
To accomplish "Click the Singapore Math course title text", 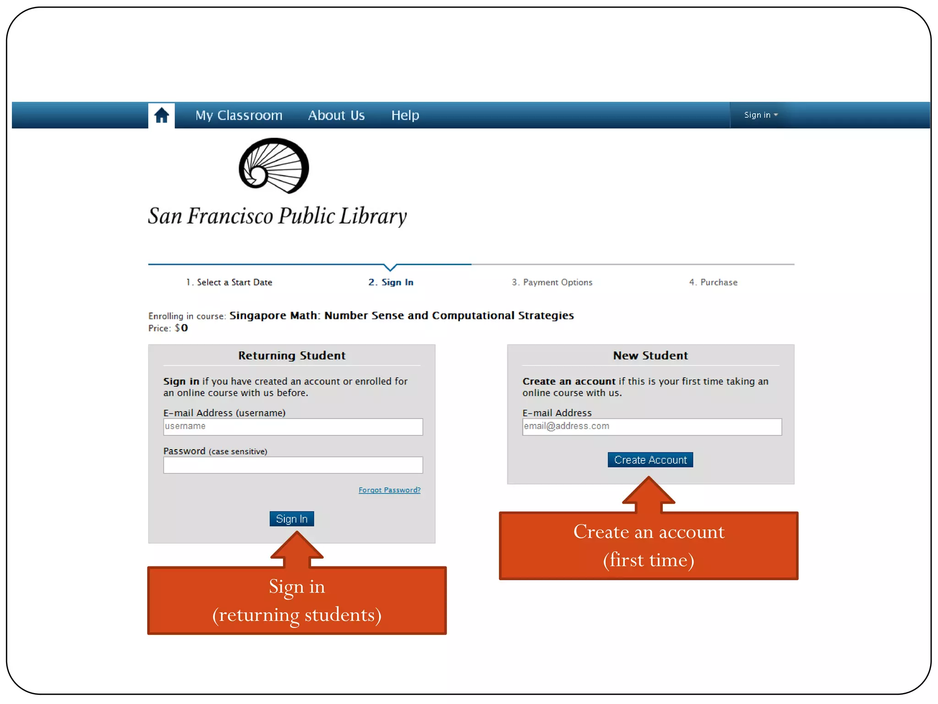I will click(x=402, y=315).
